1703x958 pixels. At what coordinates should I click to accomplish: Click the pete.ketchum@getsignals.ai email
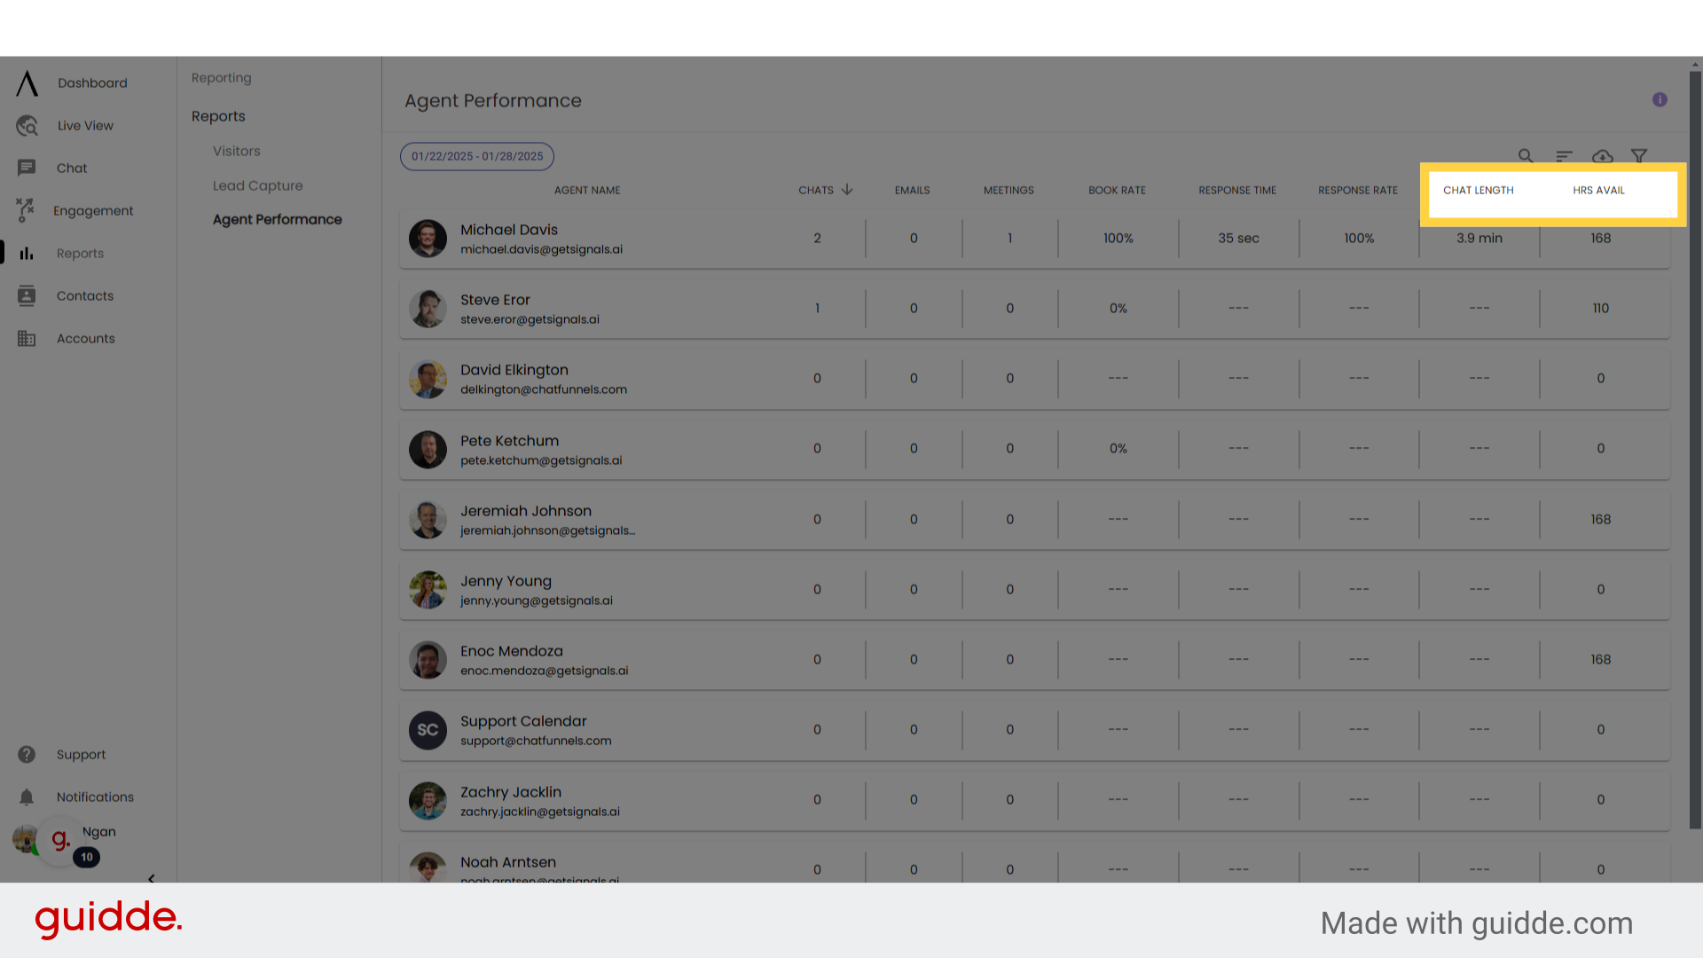541,461
